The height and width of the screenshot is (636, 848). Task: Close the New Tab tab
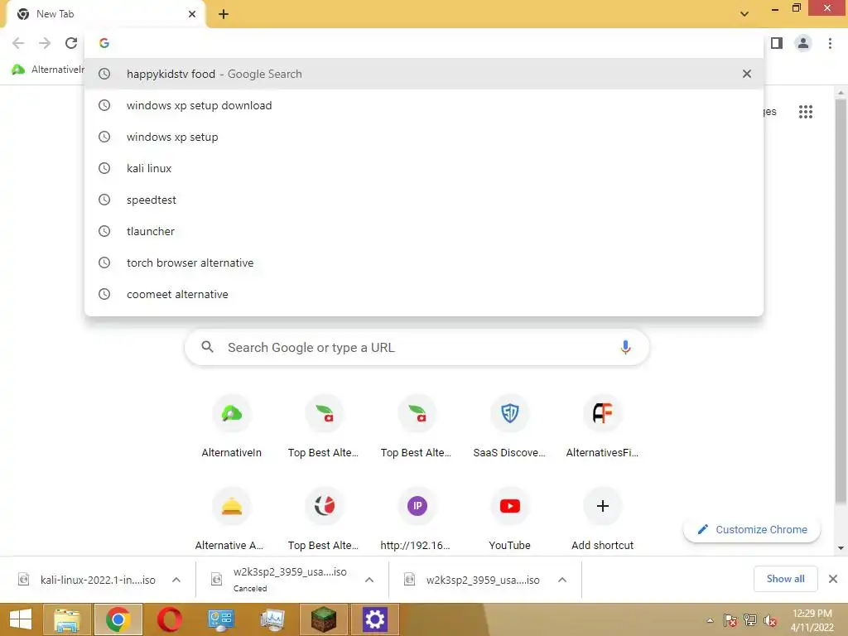pyautogui.click(x=192, y=14)
